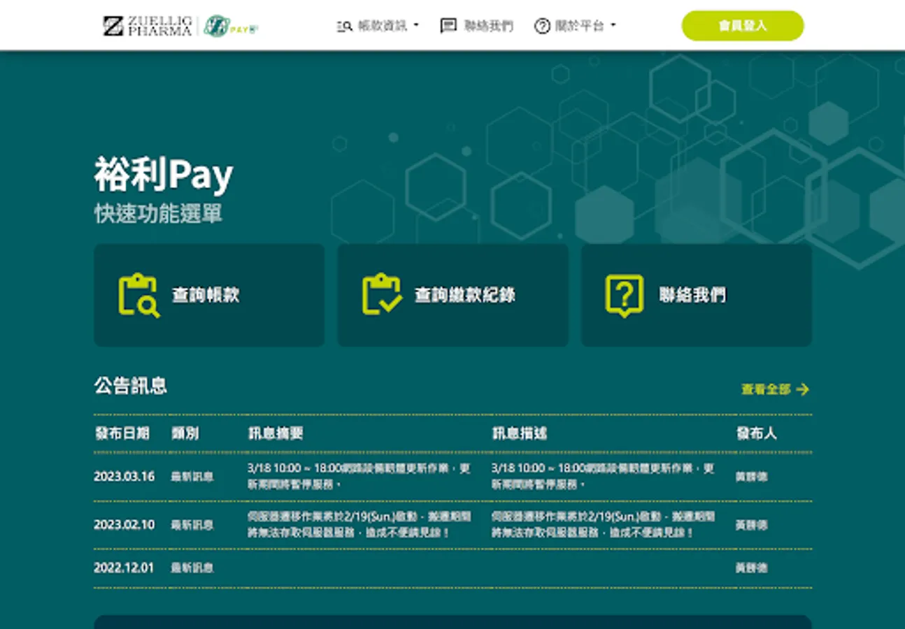Click the chat icon beside 聯絡我們 in header
Screen dimensions: 905x629
tap(448, 27)
